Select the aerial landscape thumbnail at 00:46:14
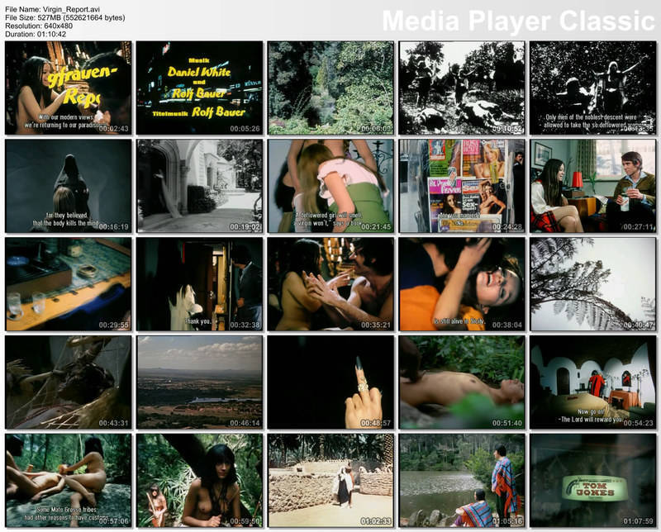Viewport: 661px width, 532px height. click(x=199, y=382)
